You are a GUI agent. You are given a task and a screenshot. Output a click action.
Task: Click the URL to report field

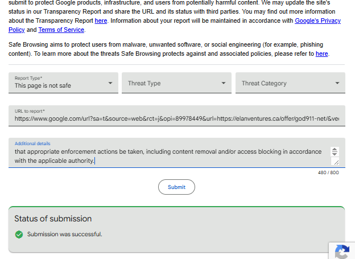pyautogui.click(x=177, y=116)
